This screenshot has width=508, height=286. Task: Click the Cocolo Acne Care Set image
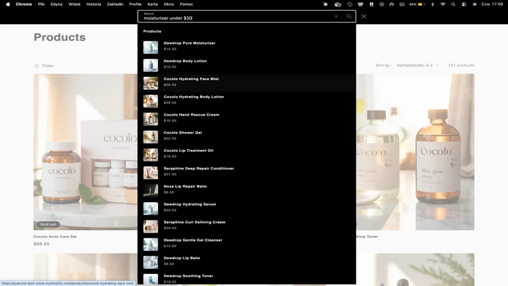click(86, 152)
